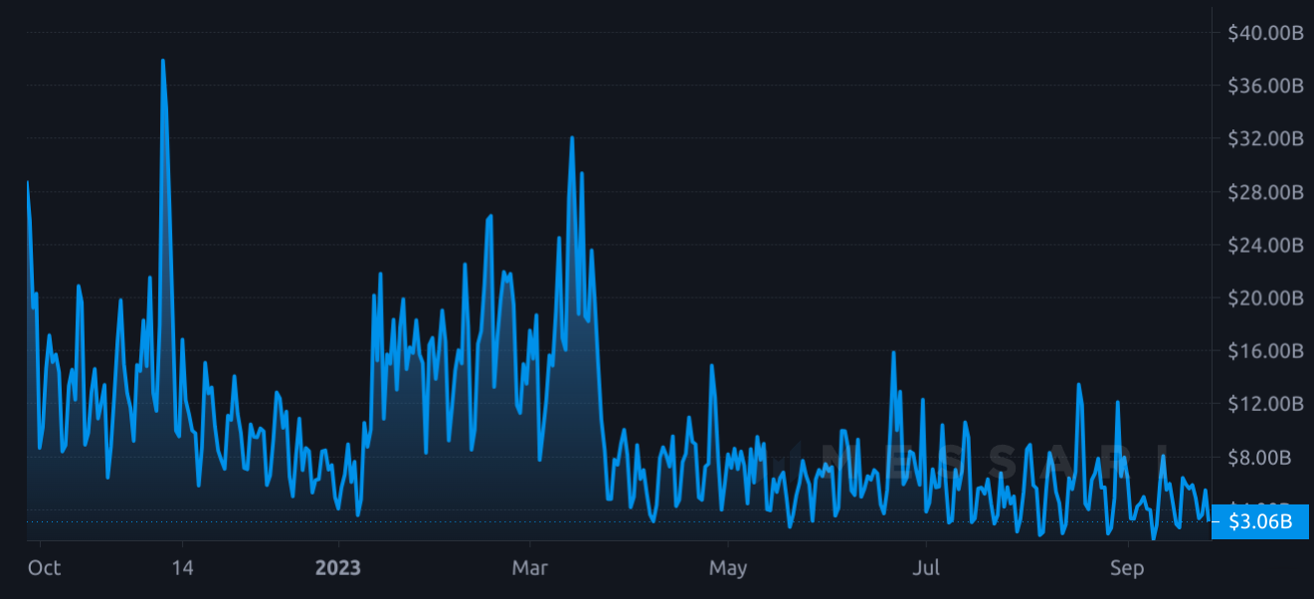Select the $32.00B axis label

[x=1265, y=138]
